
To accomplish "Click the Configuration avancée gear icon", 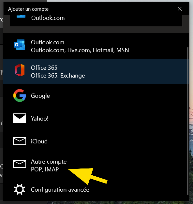I will (x=20, y=189).
